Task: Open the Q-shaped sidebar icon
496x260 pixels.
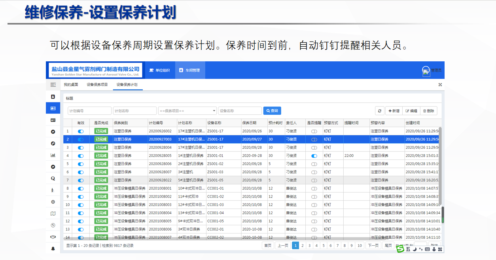Action: 53,178
